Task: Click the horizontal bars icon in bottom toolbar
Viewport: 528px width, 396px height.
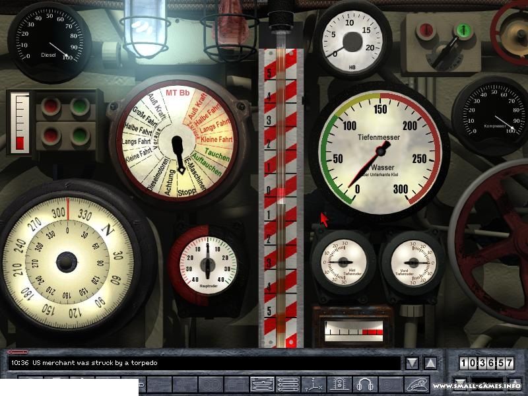Action: tap(288, 385)
